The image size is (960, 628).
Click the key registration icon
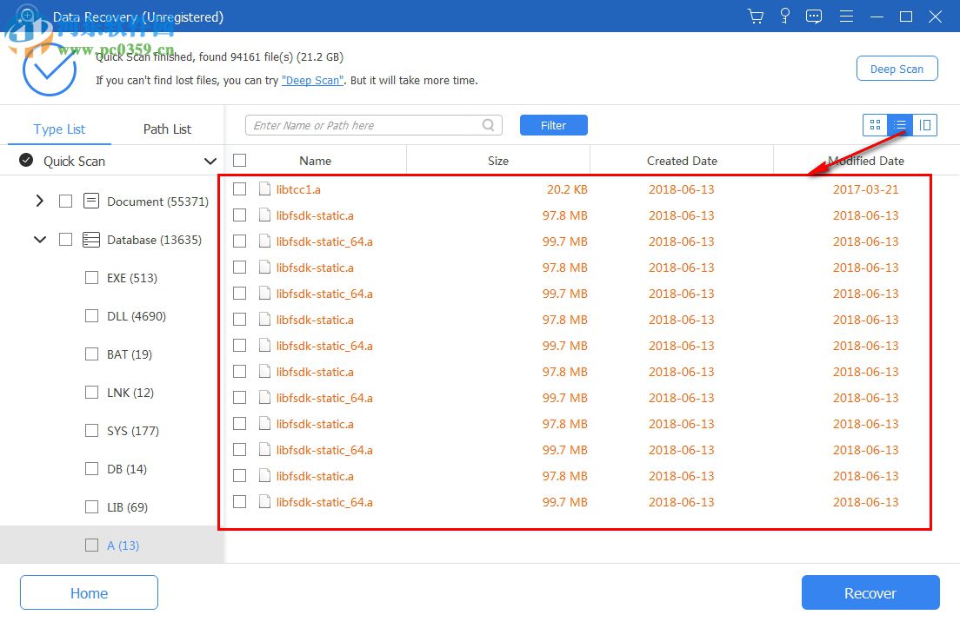pyautogui.click(x=784, y=17)
